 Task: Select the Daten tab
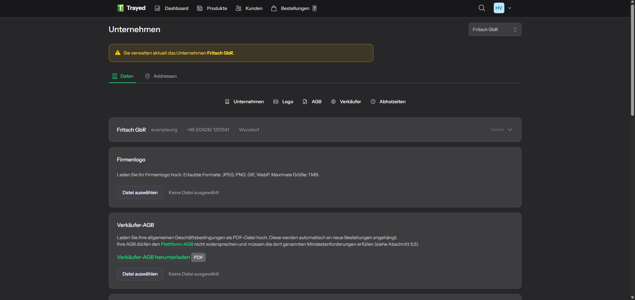click(122, 76)
